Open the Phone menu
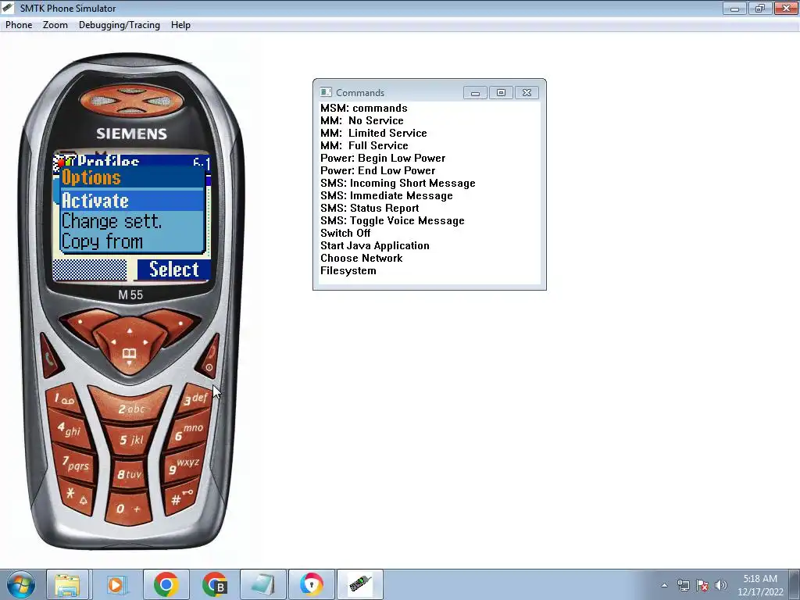 pyautogui.click(x=19, y=25)
